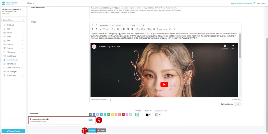
Task: Open the Background color picker dropdown
Action: coord(158,115)
